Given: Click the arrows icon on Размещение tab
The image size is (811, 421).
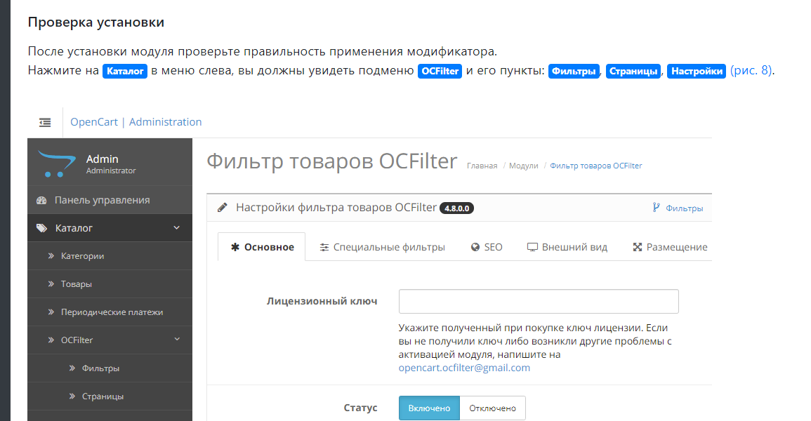Looking at the screenshot, I should (x=638, y=248).
